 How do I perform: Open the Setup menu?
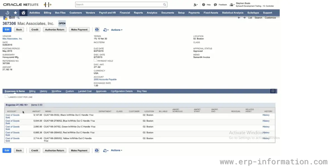click(181, 13)
